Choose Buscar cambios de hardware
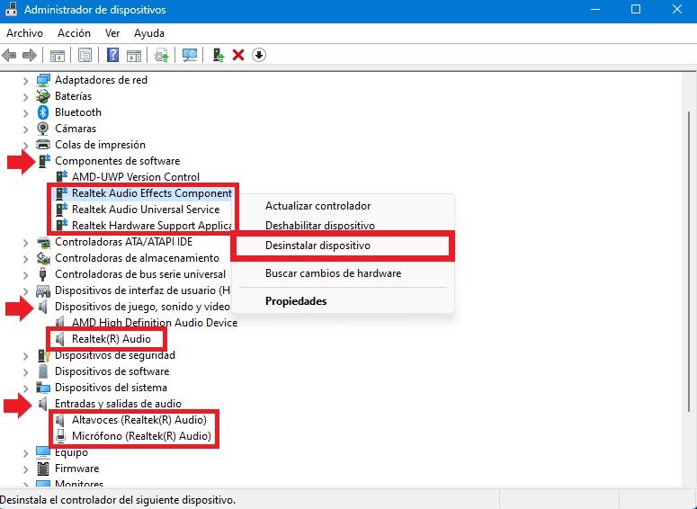Screen dimensions: 697x509 [343, 273]
